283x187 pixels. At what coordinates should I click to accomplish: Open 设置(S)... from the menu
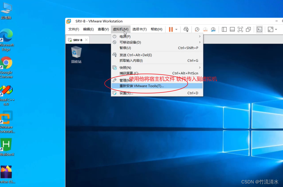[157, 93]
